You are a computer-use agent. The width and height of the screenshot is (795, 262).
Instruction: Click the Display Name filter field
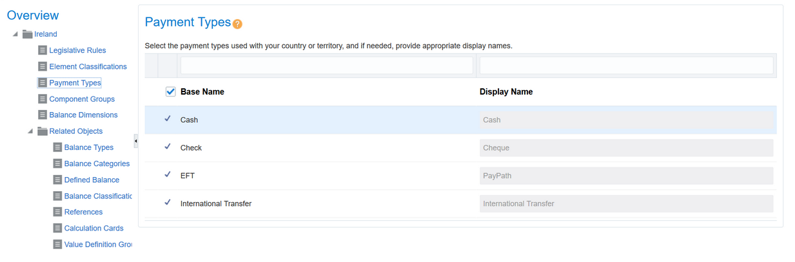[625, 66]
